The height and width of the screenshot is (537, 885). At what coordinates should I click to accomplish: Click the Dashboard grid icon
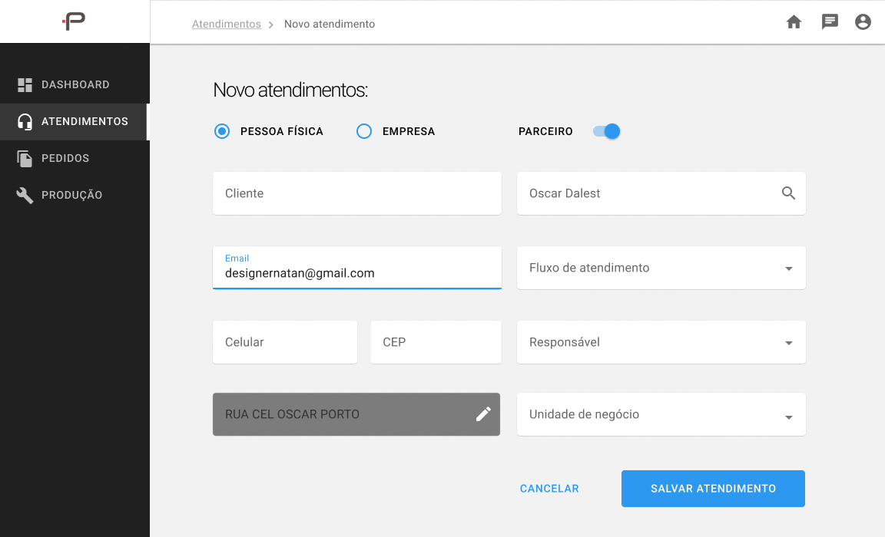tap(25, 85)
